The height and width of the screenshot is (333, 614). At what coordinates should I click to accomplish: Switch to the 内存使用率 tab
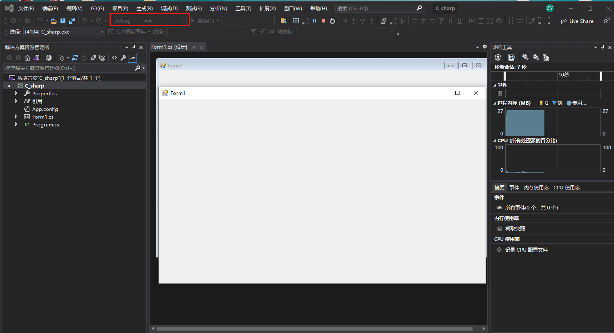click(x=536, y=188)
